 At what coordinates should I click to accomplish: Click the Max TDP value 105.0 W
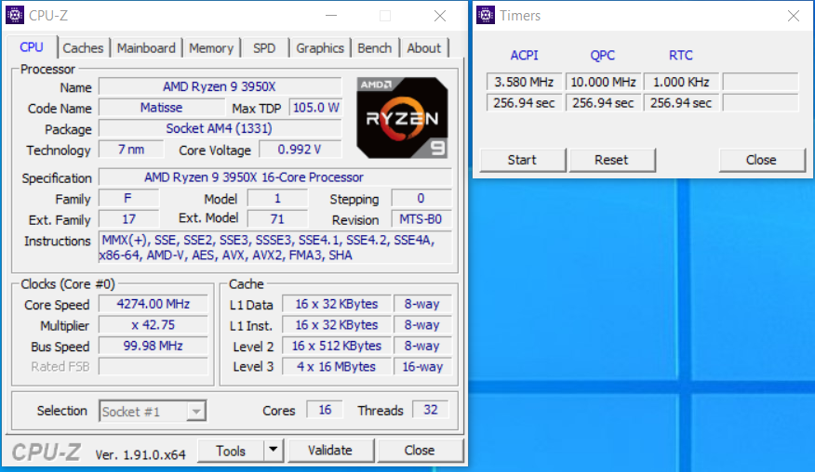(315, 108)
